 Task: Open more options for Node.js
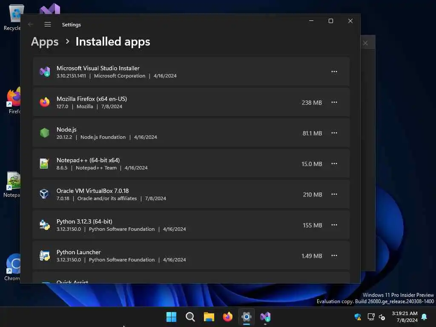[334, 133]
